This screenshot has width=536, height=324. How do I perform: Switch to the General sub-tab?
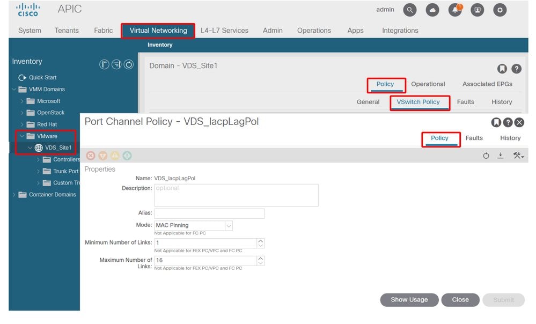(368, 102)
